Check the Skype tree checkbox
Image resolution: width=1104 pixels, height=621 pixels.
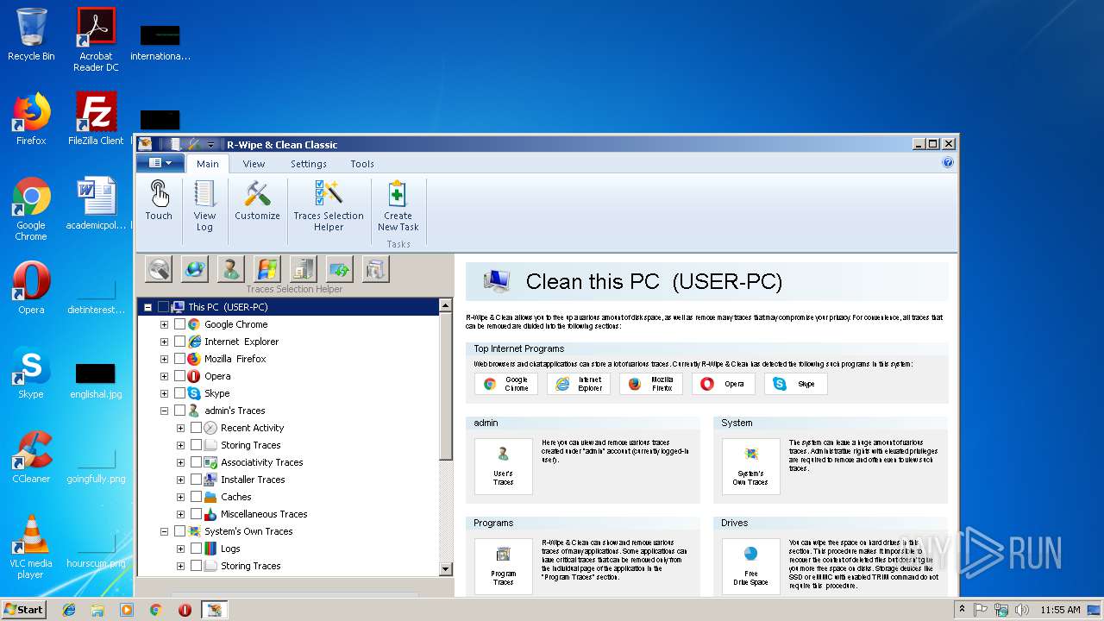[x=180, y=393]
